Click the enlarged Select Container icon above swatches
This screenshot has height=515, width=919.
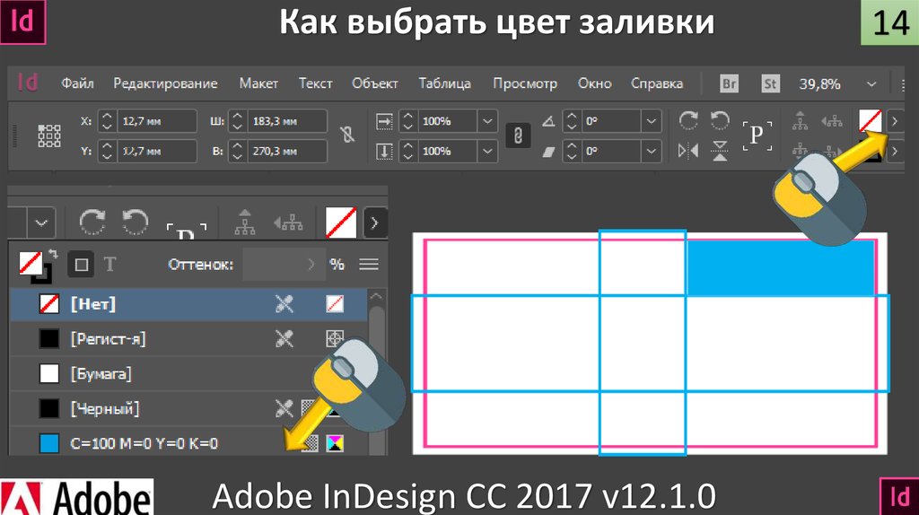(245, 222)
